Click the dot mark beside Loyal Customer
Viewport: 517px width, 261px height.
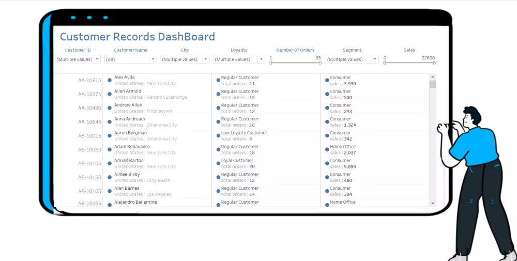[x=218, y=163]
